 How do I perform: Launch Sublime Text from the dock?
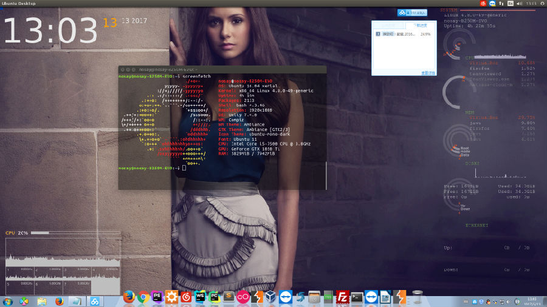pyautogui.click(x=229, y=297)
